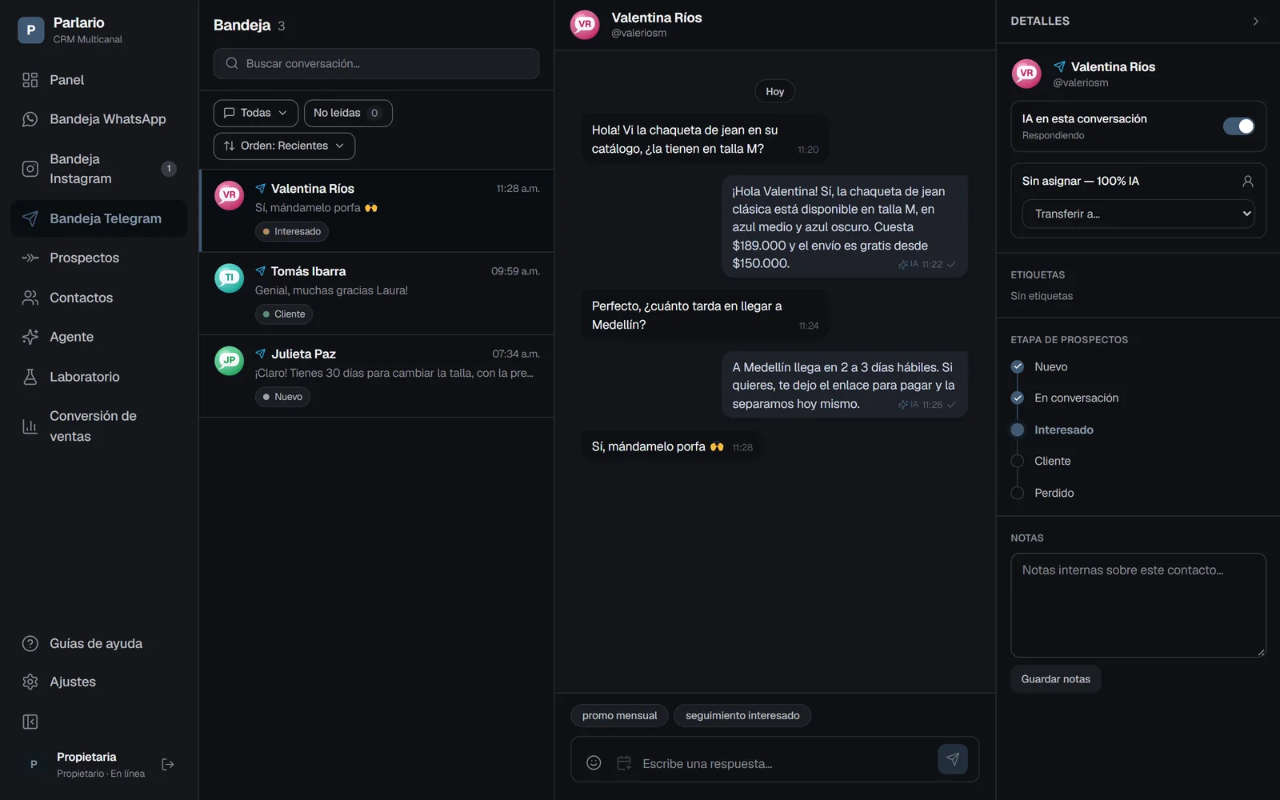
Task: Insert seguimiento interesado quick reply
Action: tap(742, 715)
